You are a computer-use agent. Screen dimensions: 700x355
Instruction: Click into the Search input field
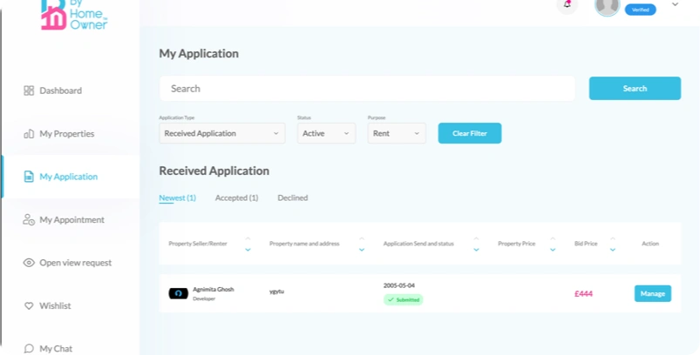(366, 89)
